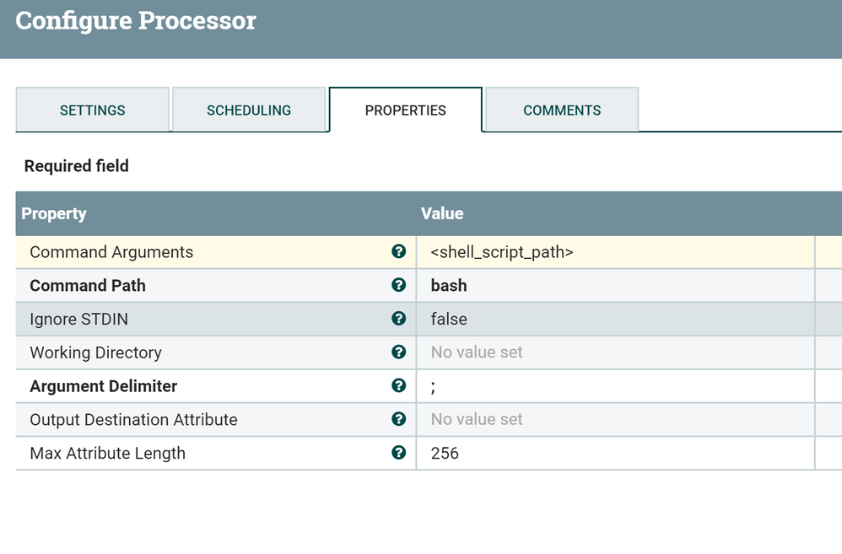Image resolution: width=842 pixels, height=554 pixels.
Task: Click help icon beside Working Directory
Action: point(398,352)
